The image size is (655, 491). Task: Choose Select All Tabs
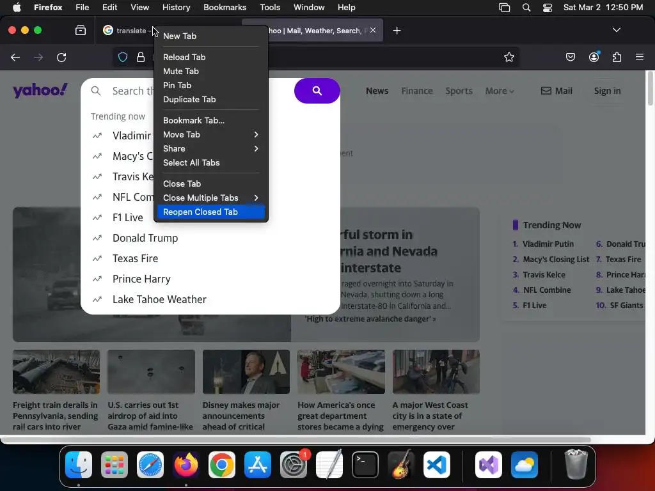click(x=211, y=163)
